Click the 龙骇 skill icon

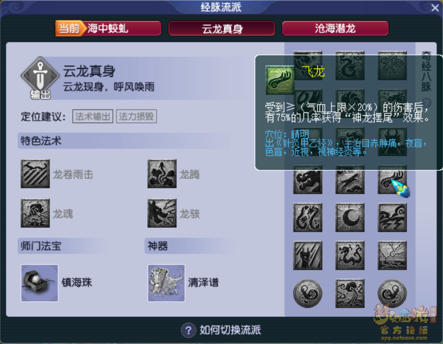click(162, 213)
